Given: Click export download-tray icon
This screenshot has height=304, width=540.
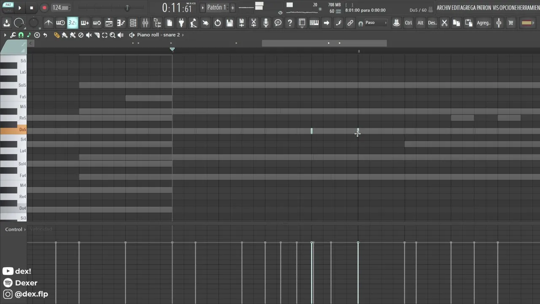Looking at the screenshot, I should pyautogui.click(x=6, y=23).
